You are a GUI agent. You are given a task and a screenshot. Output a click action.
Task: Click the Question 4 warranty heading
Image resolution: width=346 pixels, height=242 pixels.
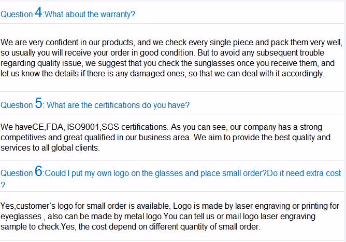click(x=68, y=12)
